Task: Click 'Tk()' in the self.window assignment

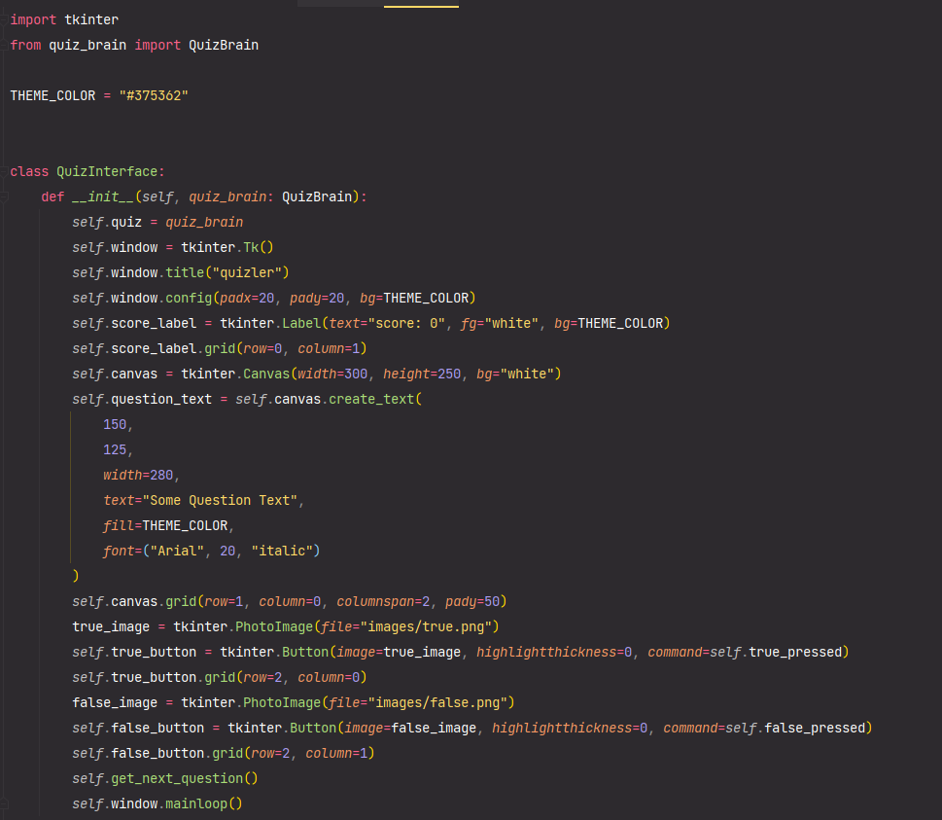Action: [x=259, y=248]
